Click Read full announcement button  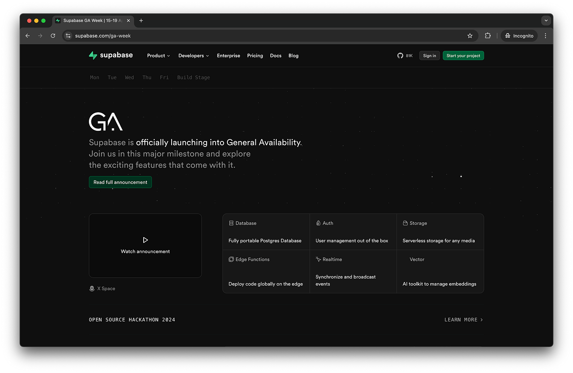pos(120,182)
